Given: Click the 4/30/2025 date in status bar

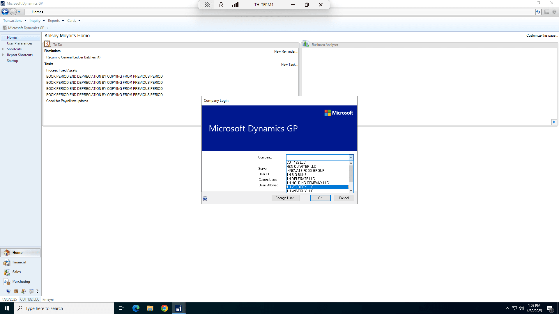Looking at the screenshot, I should tap(9, 299).
